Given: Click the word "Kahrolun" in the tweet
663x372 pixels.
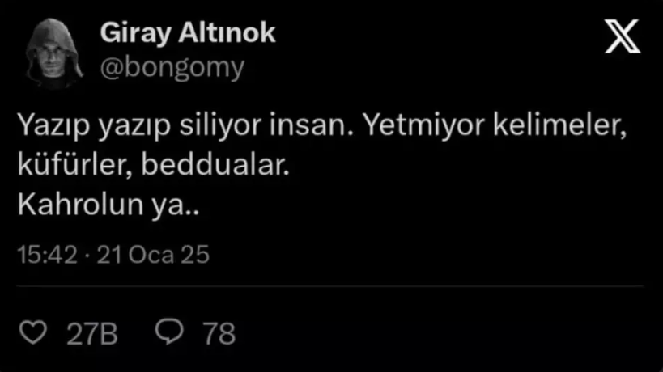Looking at the screenshot, I should 80,205.
